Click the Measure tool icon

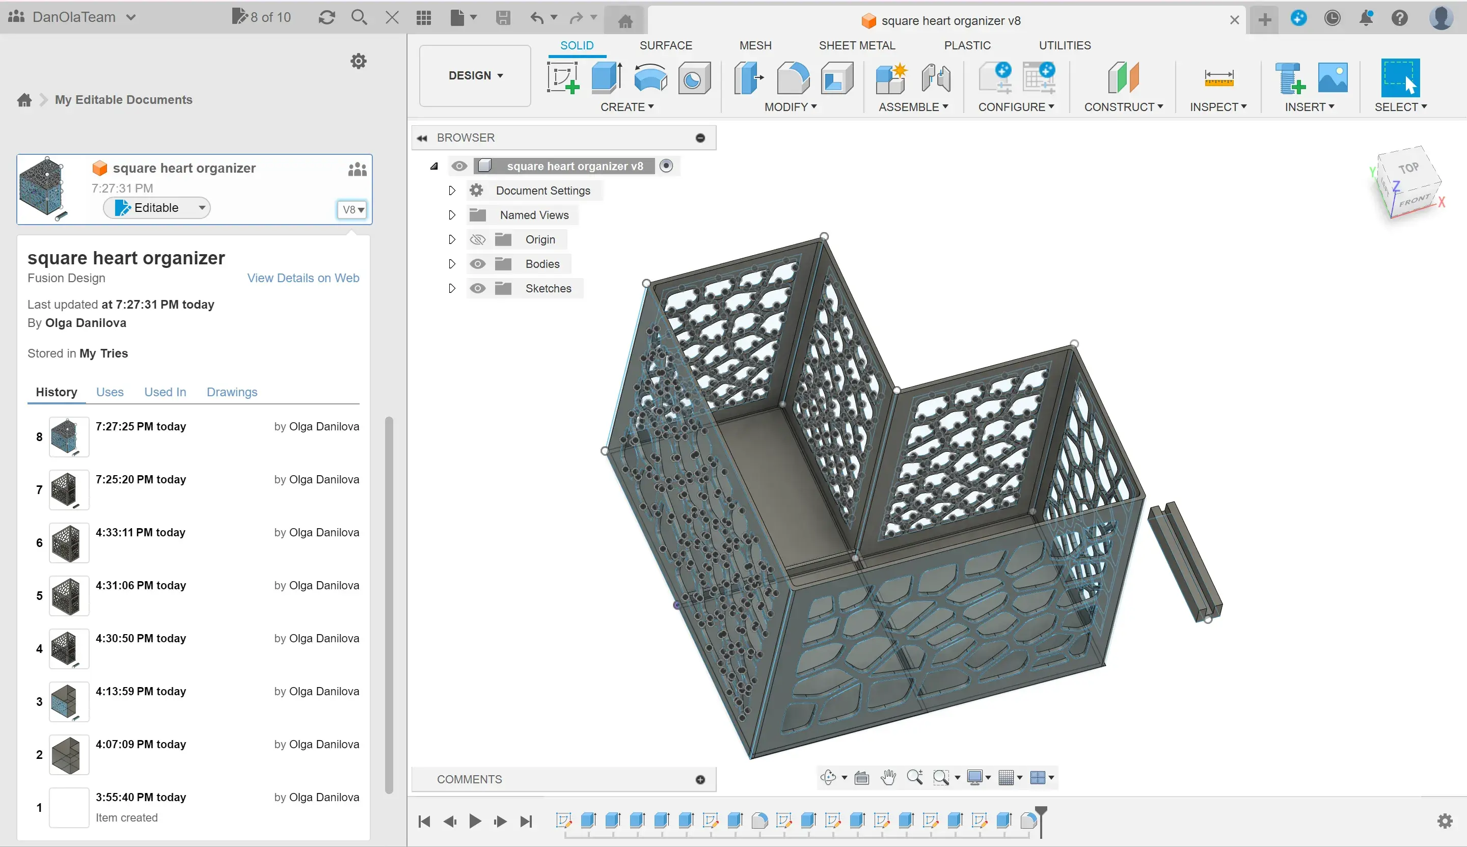click(x=1218, y=78)
